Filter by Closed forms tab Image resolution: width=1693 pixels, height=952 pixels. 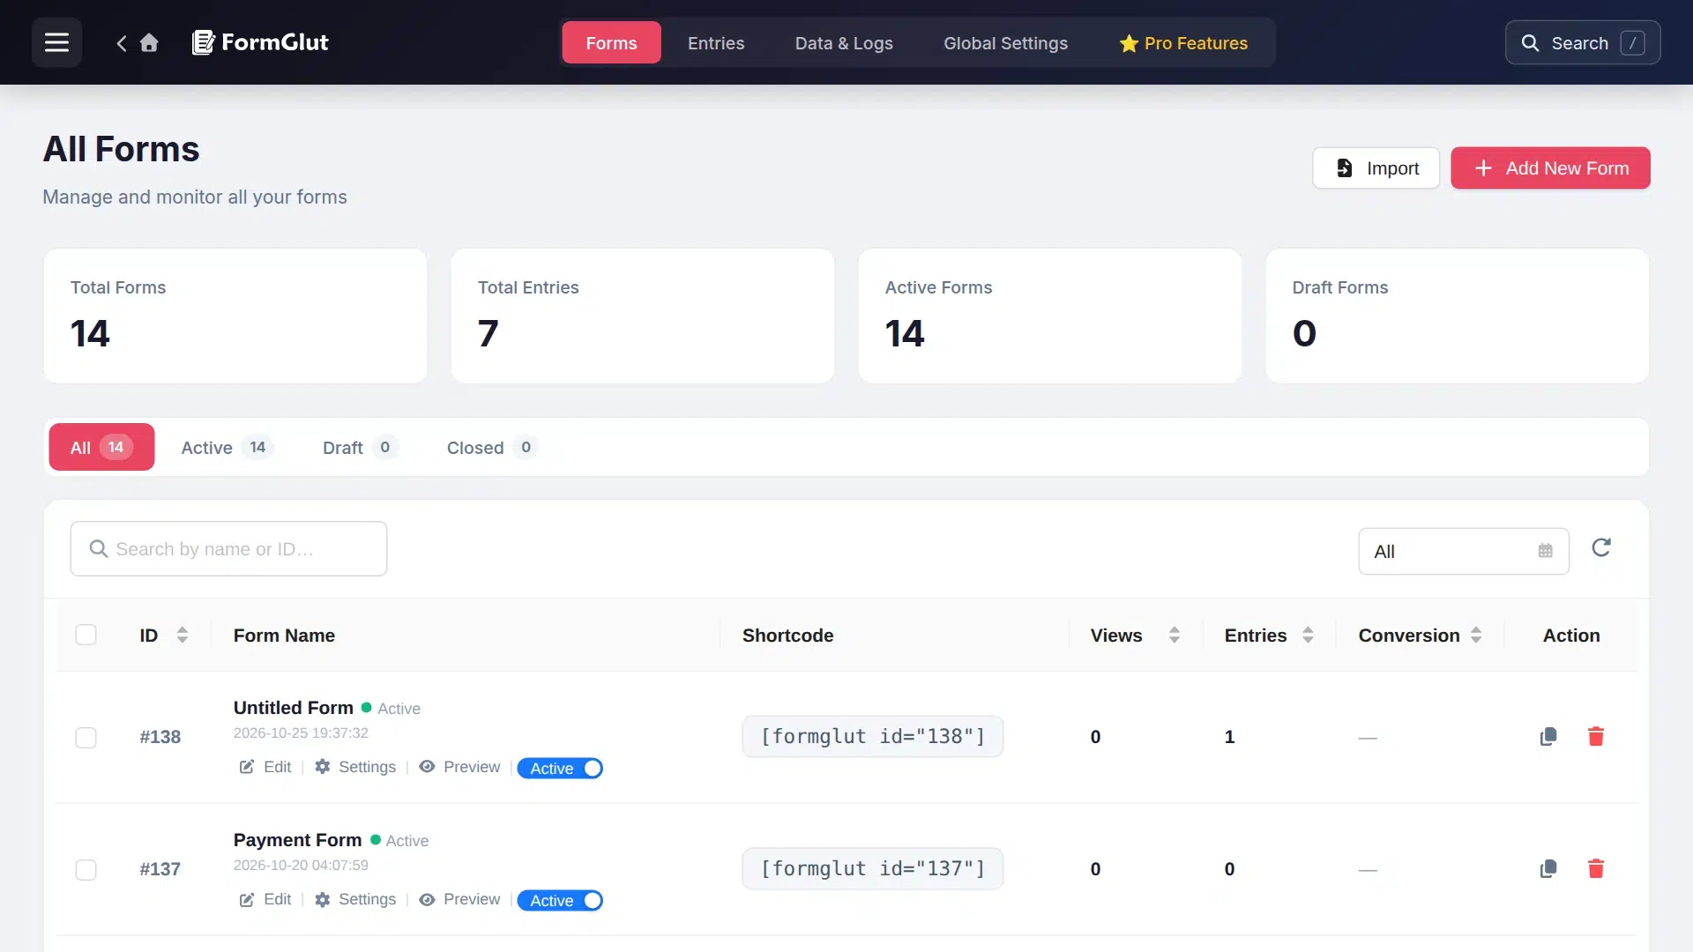click(491, 447)
